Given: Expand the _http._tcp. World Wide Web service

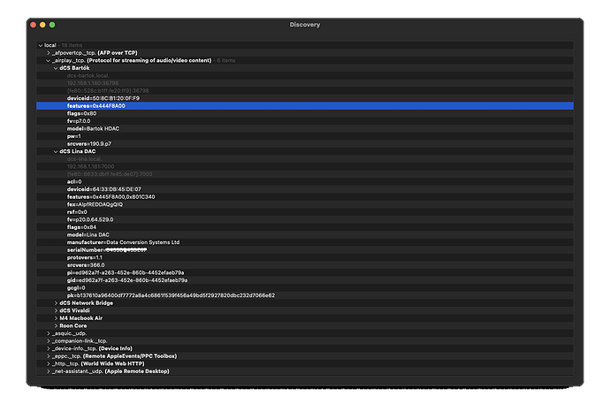Looking at the screenshot, I should pyautogui.click(x=49, y=363).
